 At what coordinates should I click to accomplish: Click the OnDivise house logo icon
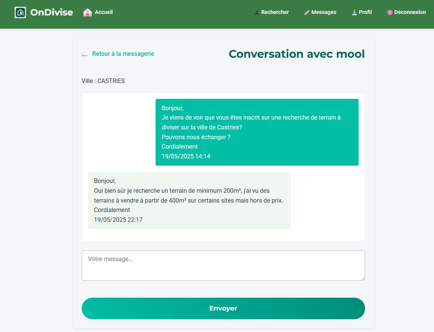[x=20, y=12]
